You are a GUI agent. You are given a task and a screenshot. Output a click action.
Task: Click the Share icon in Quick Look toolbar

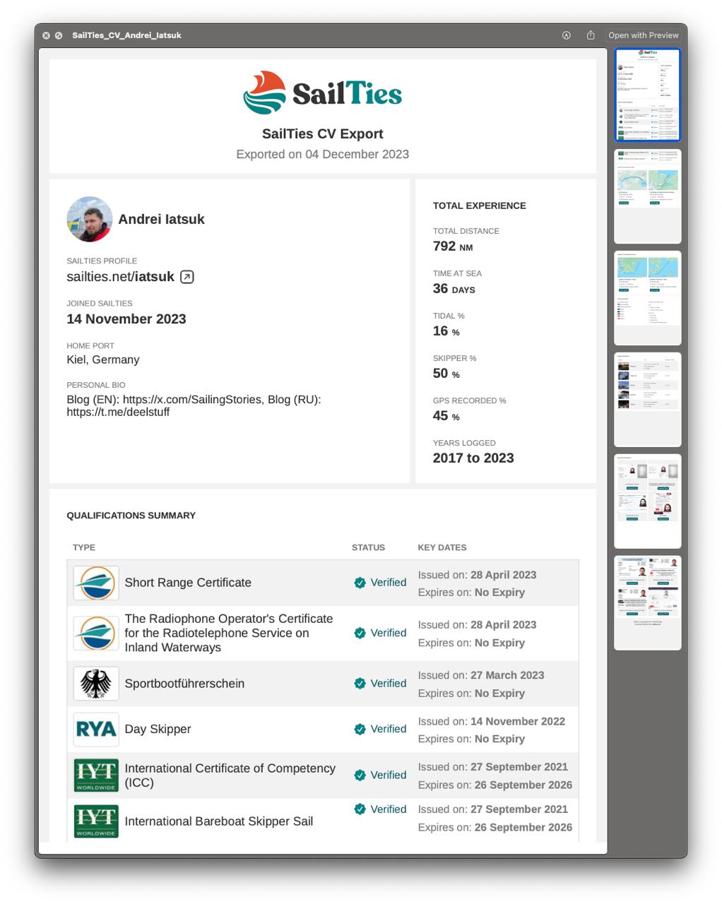pos(591,35)
